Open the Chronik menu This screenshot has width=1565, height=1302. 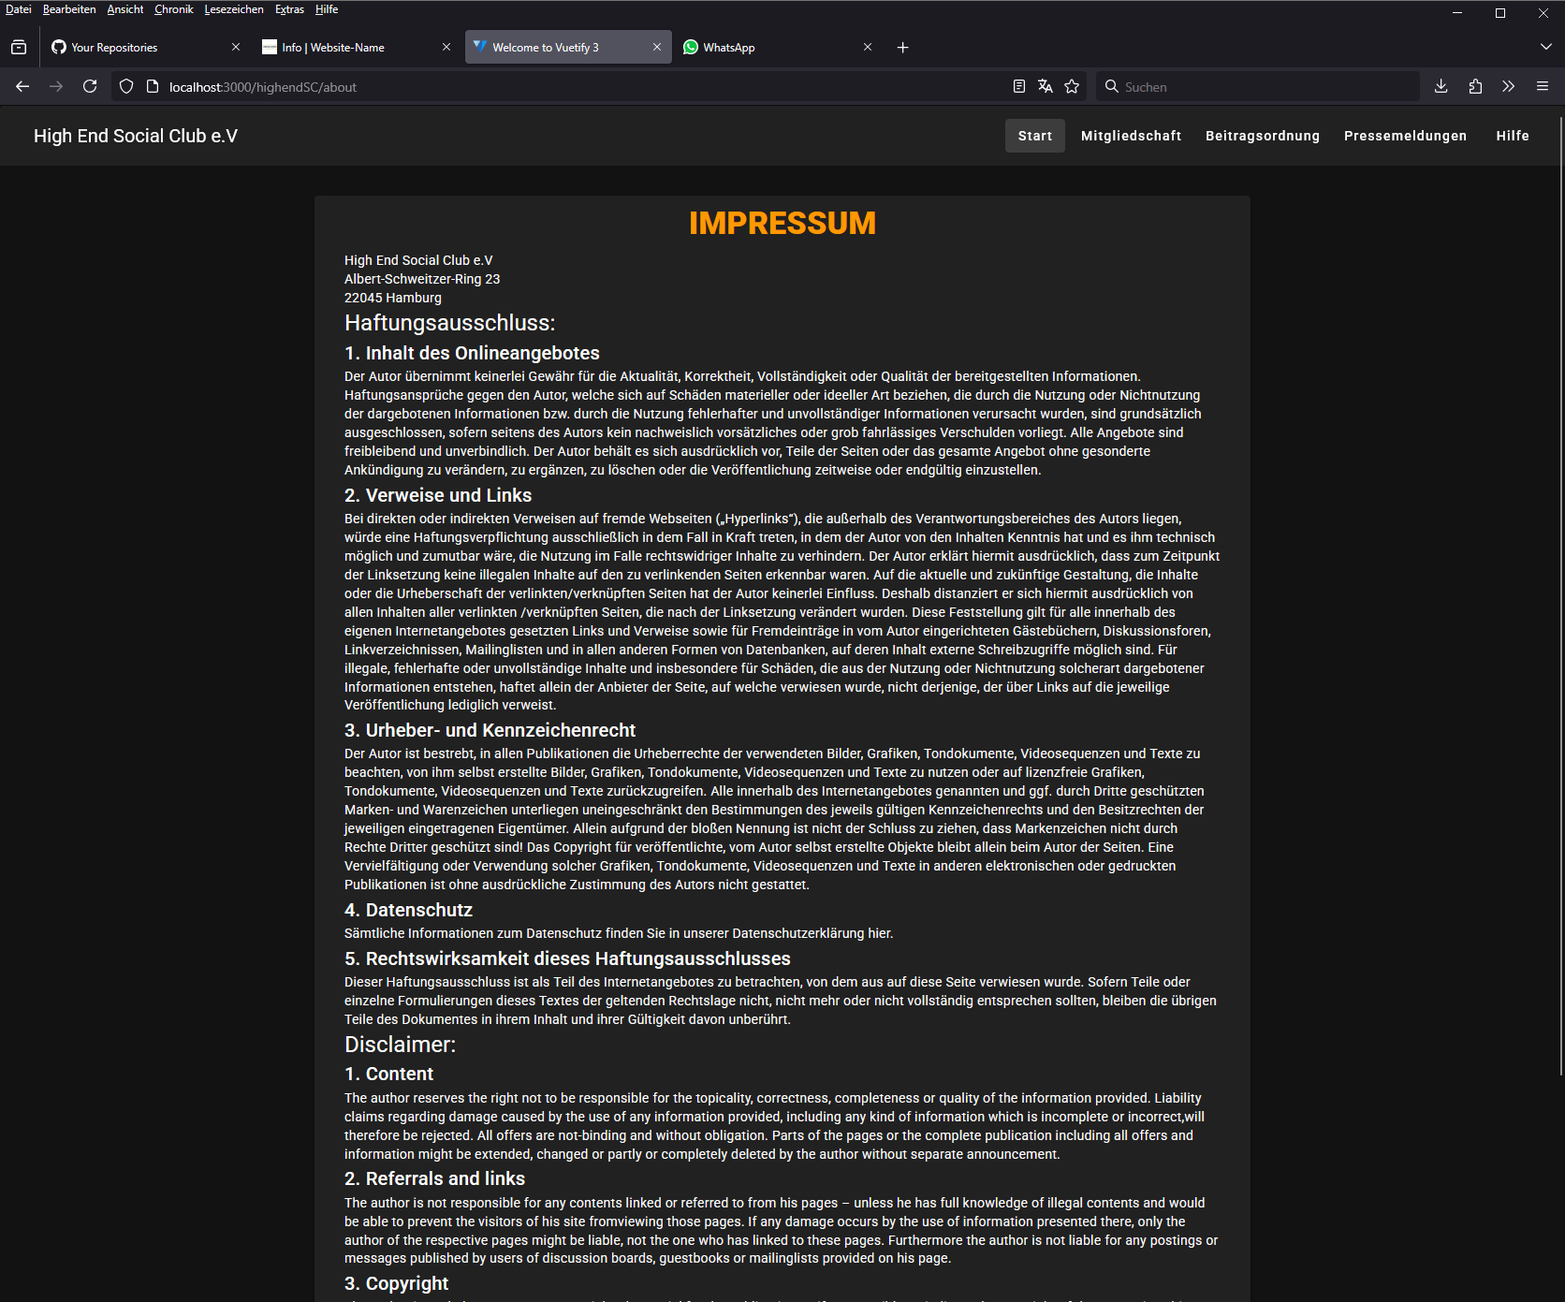pyautogui.click(x=173, y=9)
